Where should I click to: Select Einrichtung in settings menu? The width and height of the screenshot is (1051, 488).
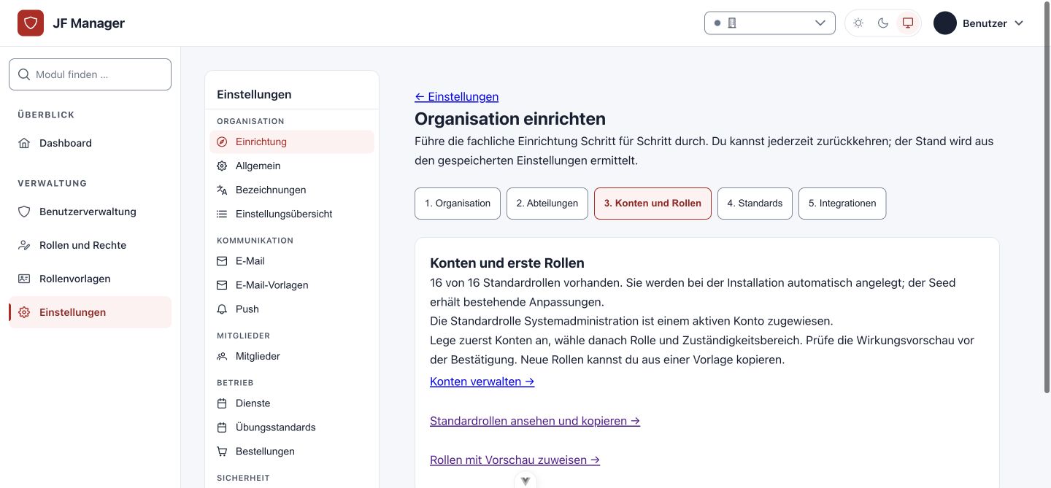(x=292, y=142)
